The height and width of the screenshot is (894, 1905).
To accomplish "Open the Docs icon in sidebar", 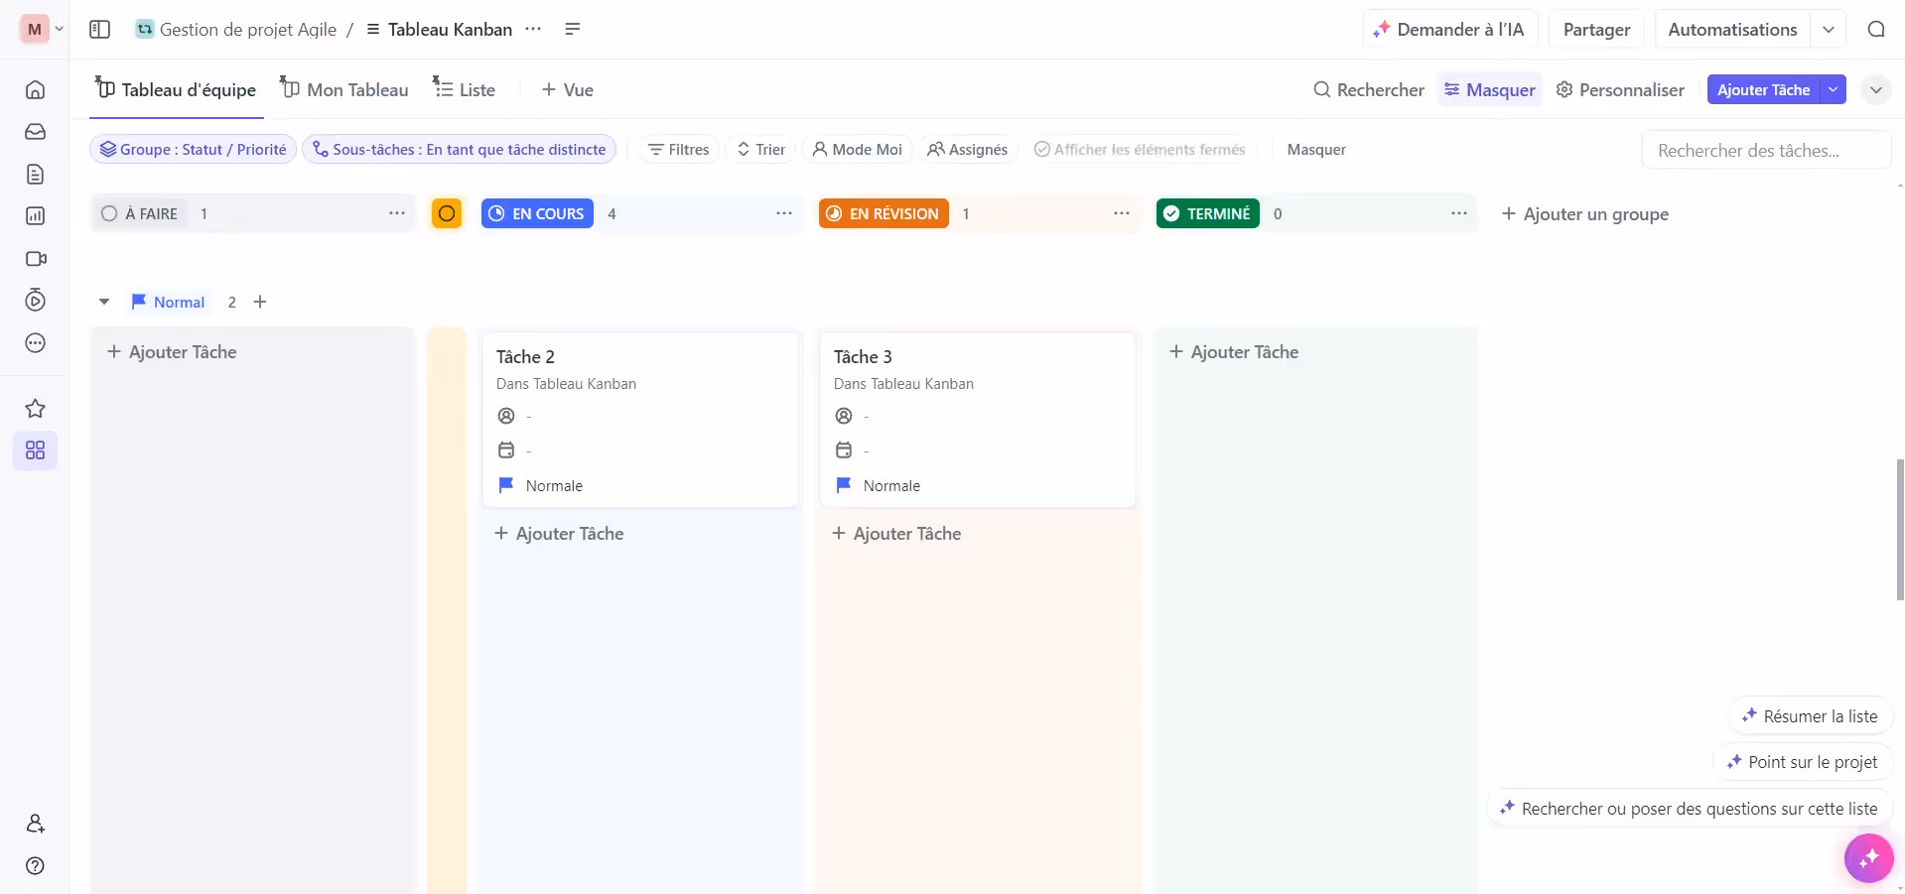I will point(35,175).
